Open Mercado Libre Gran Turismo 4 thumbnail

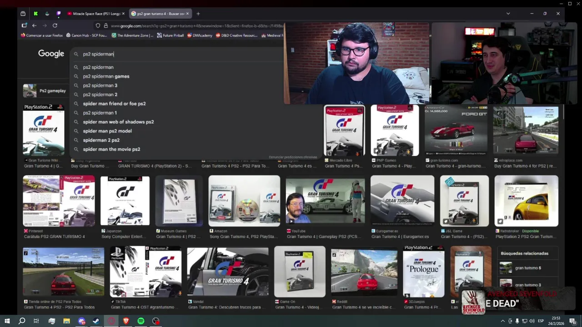pyautogui.click(x=344, y=131)
